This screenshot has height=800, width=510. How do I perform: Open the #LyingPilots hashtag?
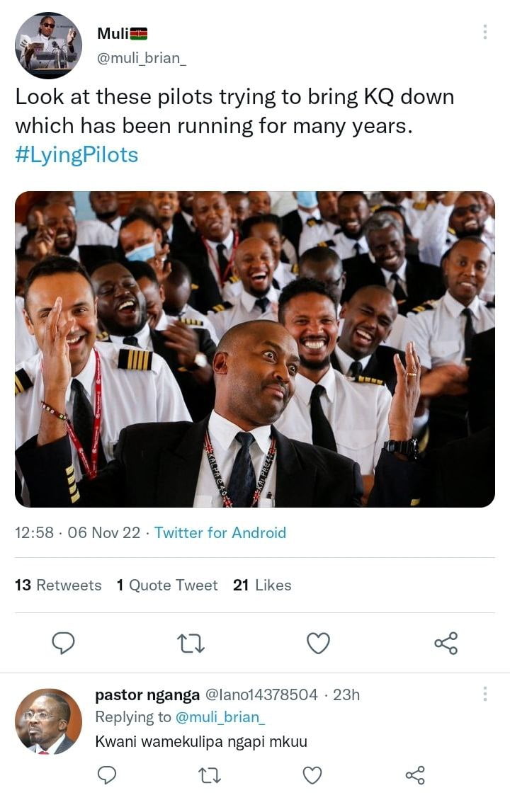76,155
